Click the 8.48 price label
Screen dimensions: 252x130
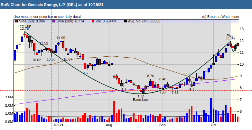point(163,79)
